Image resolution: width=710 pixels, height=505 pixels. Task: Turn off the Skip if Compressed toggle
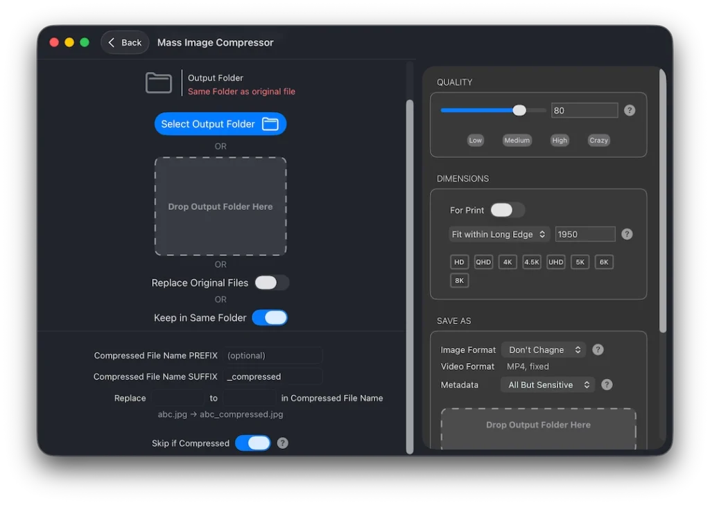coord(253,443)
